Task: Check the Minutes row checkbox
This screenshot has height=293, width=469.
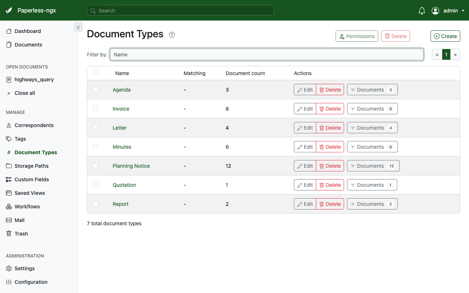Action: click(x=96, y=146)
